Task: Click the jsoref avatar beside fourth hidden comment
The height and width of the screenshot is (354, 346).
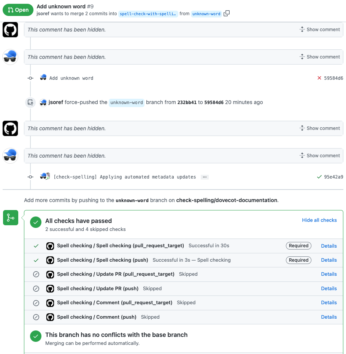Action: click(10, 156)
